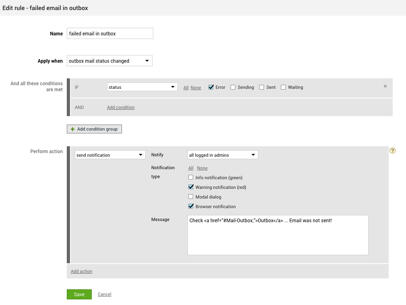Click into the Name text field

coord(110,34)
